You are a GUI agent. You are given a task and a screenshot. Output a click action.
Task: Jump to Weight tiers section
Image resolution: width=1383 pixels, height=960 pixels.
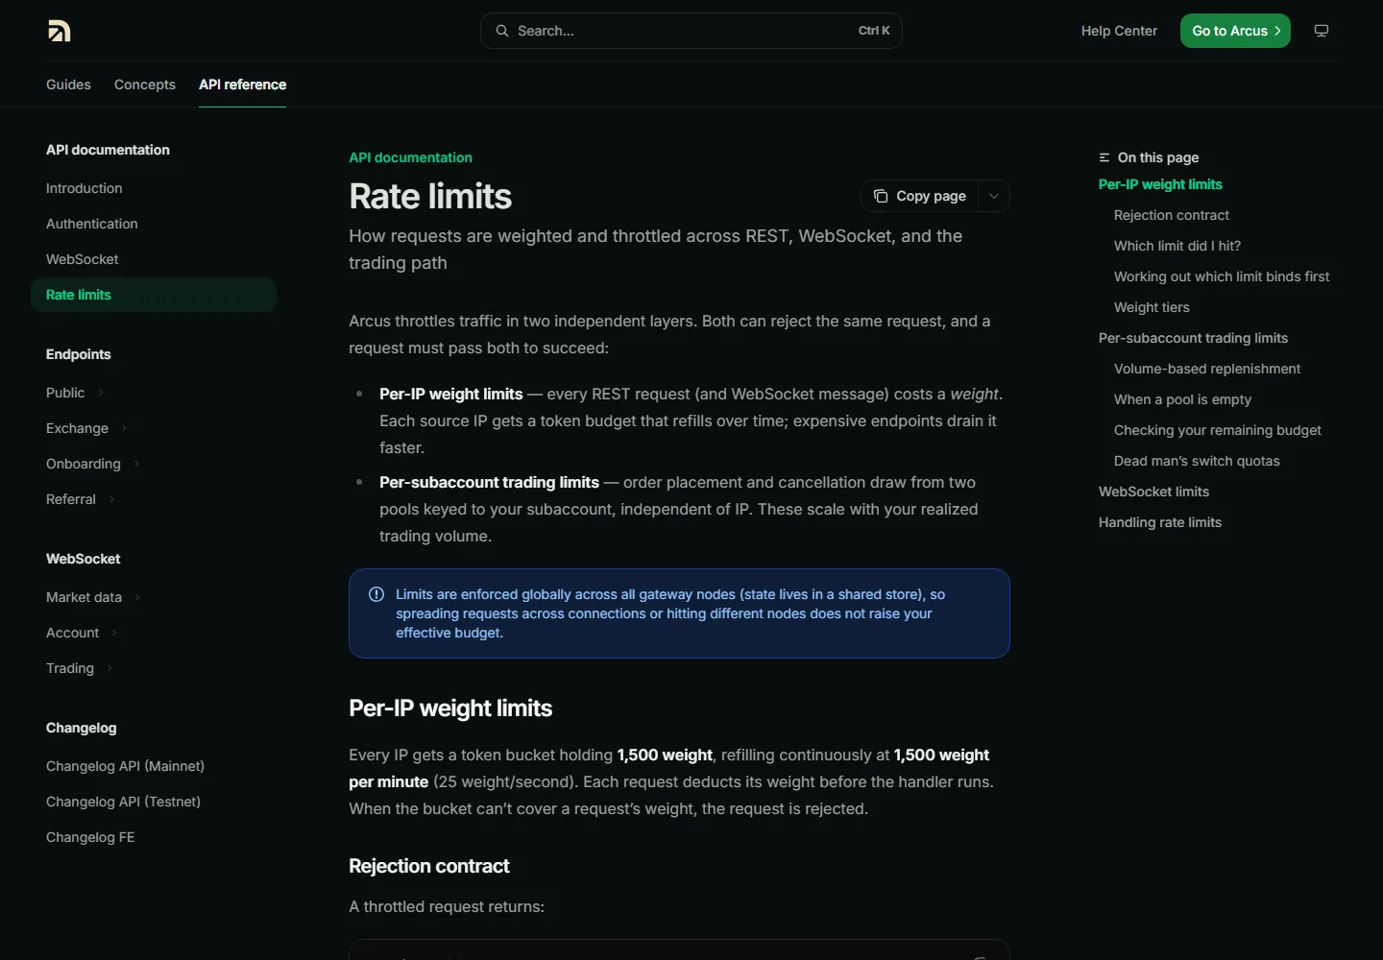click(x=1152, y=307)
